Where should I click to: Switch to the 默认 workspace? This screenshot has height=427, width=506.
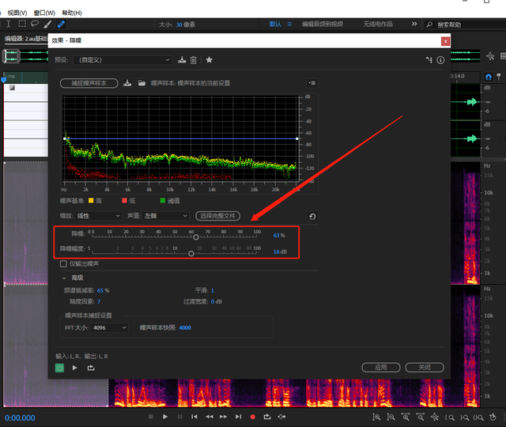click(x=275, y=25)
